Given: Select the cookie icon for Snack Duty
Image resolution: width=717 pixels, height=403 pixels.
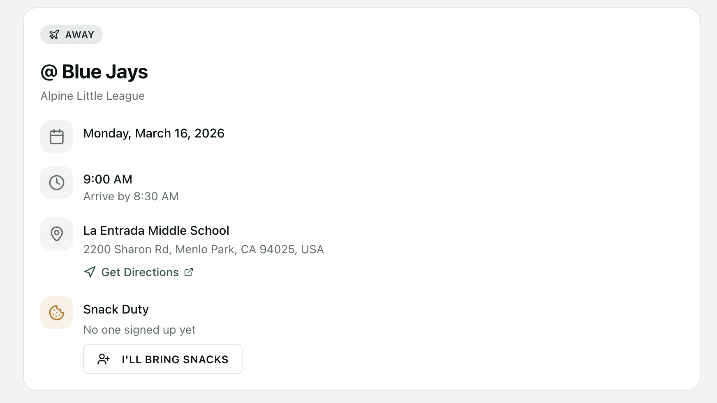Looking at the screenshot, I should pos(56,313).
